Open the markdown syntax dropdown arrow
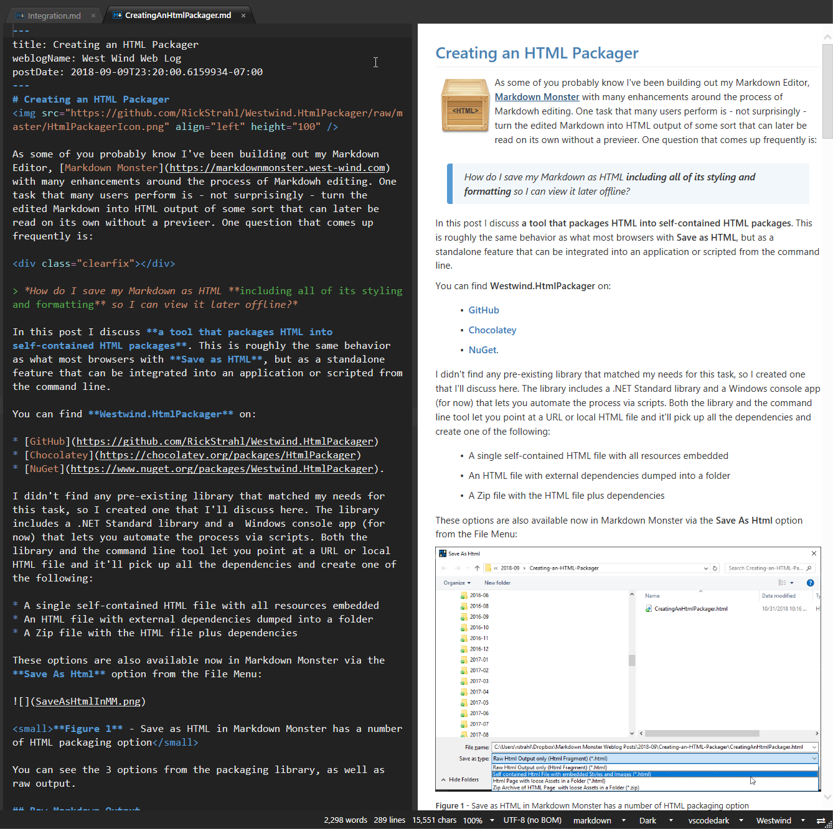 pos(623,820)
